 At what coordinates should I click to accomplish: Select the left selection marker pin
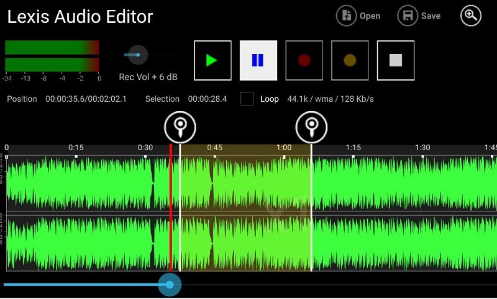pyautogui.click(x=180, y=127)
